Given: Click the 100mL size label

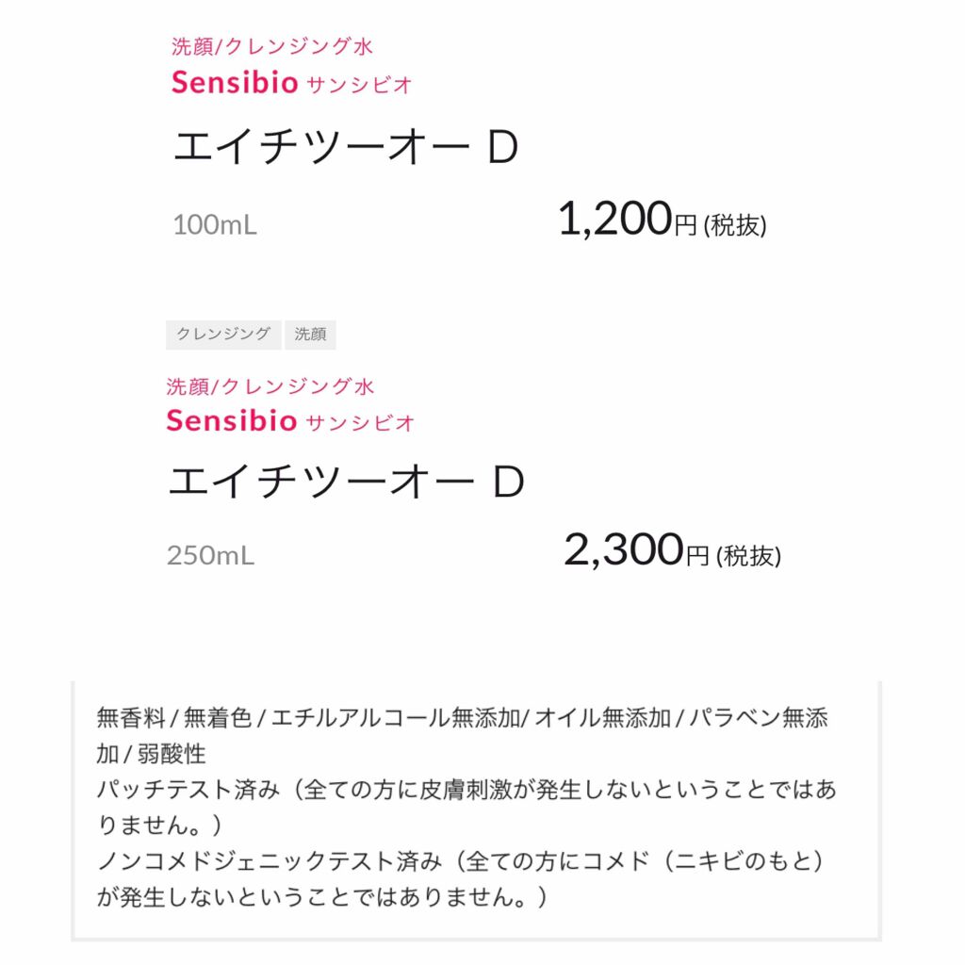Looking at the screenshot, I should (215, 225).
